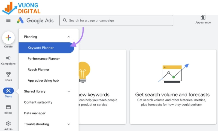Choose Reach Planner in Planning menu

39,70
